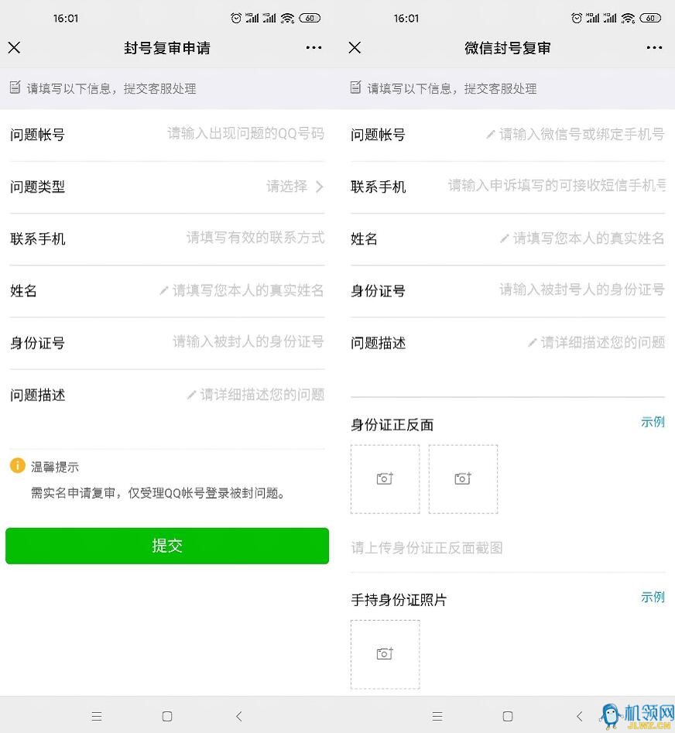Focus the 联系手机 field on QQ form
675x733 pixels.
coord(255,238)
